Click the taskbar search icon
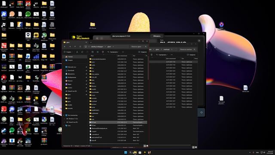This screenshot has width=275, height=155. [130, 152]
